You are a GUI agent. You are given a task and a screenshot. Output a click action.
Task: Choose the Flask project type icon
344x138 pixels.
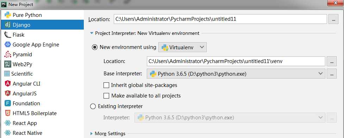[8, 34]
